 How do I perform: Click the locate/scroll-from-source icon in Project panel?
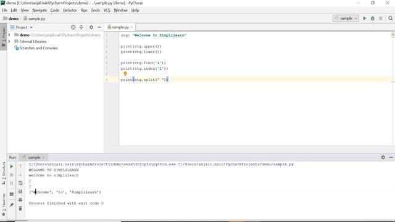(x=73, y=27)
